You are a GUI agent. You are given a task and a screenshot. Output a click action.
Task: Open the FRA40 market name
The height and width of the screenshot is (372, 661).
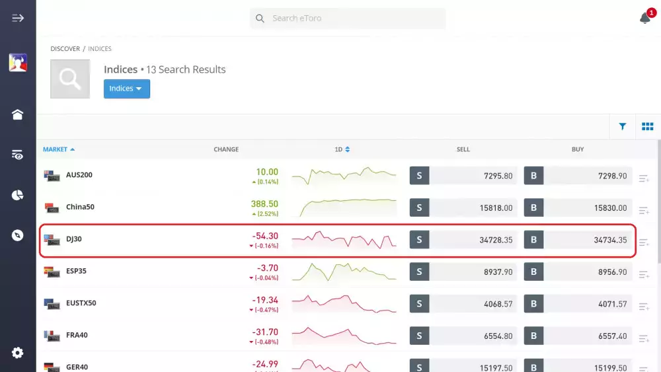[x=77, y=335]
